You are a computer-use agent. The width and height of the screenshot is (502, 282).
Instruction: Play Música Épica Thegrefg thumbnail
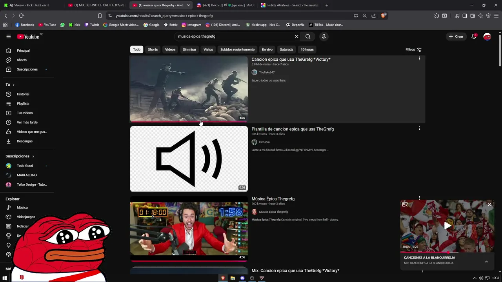(x=189, y=229)
